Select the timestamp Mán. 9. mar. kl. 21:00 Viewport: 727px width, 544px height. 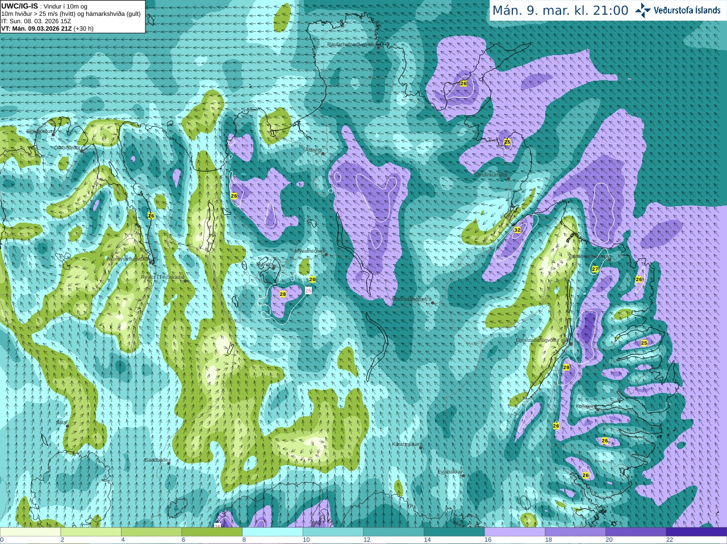[x=560, y=10]
